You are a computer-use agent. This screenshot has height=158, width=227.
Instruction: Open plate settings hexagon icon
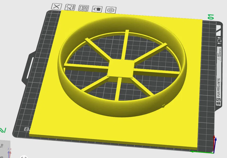point(111,10)
